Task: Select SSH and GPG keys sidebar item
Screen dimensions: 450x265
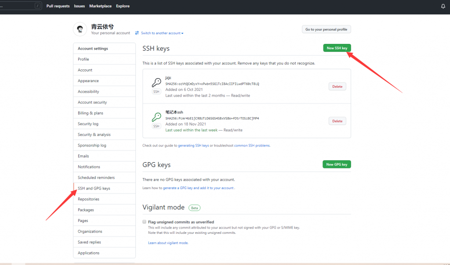Action: [94, 188]
